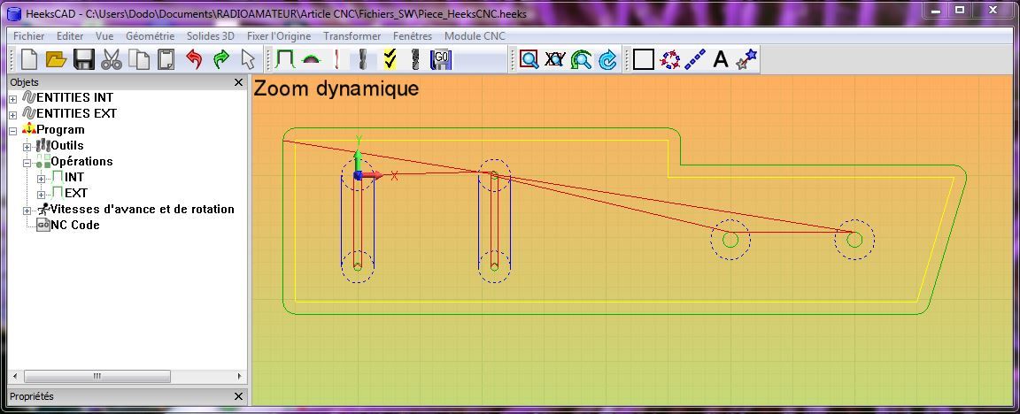Redraw the view with the blue refresh icon
The height and width of the screenshot is (414, 1020).
pyautogui.click(x=607, y=60)
